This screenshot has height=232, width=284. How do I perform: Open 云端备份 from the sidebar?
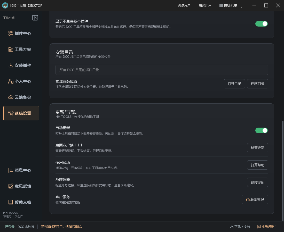pos(21,97)
